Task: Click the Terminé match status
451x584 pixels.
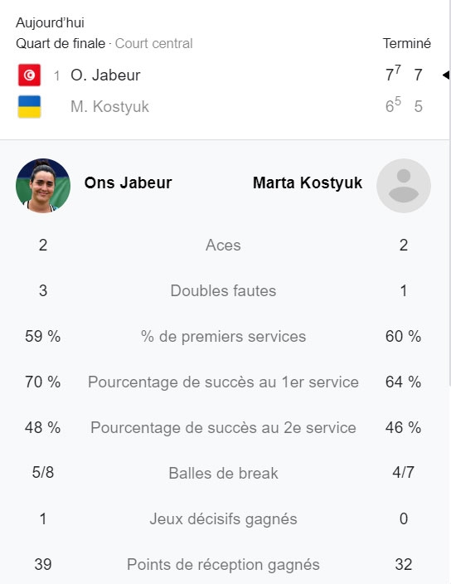Action: 407,44
